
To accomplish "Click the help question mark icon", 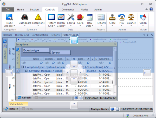I will click(151, 9).
